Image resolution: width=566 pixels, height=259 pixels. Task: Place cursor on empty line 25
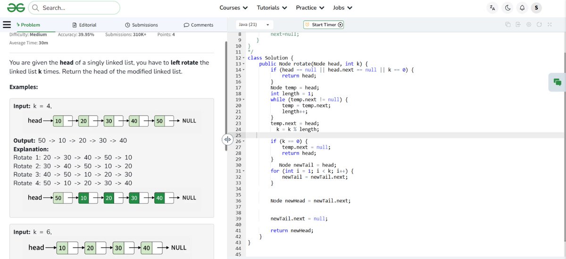pyautogui.click(x=406, y=135)
